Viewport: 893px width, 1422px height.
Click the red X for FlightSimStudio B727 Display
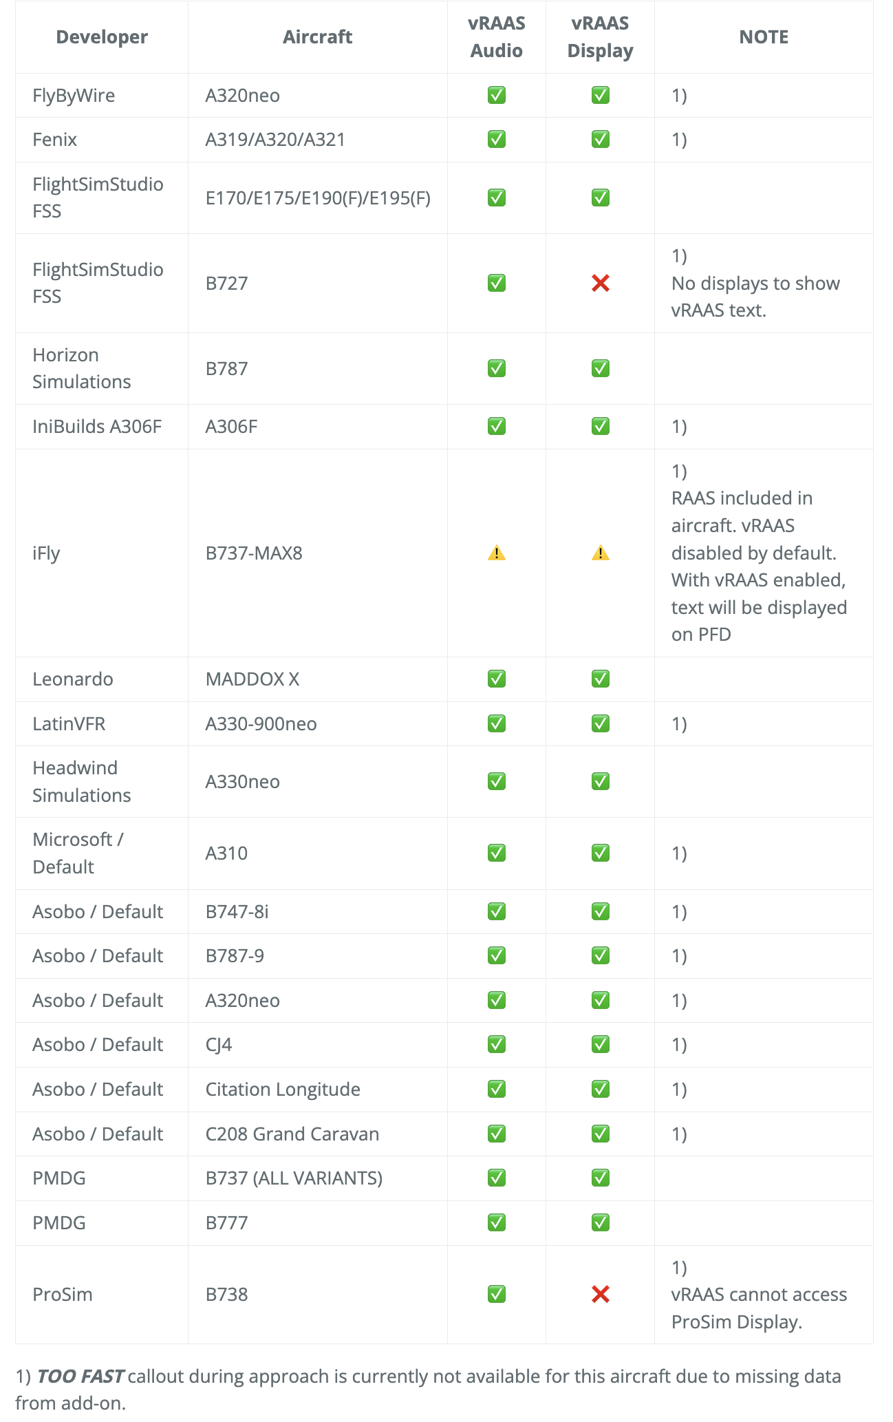pyautogui.click(x=600, y=283)
